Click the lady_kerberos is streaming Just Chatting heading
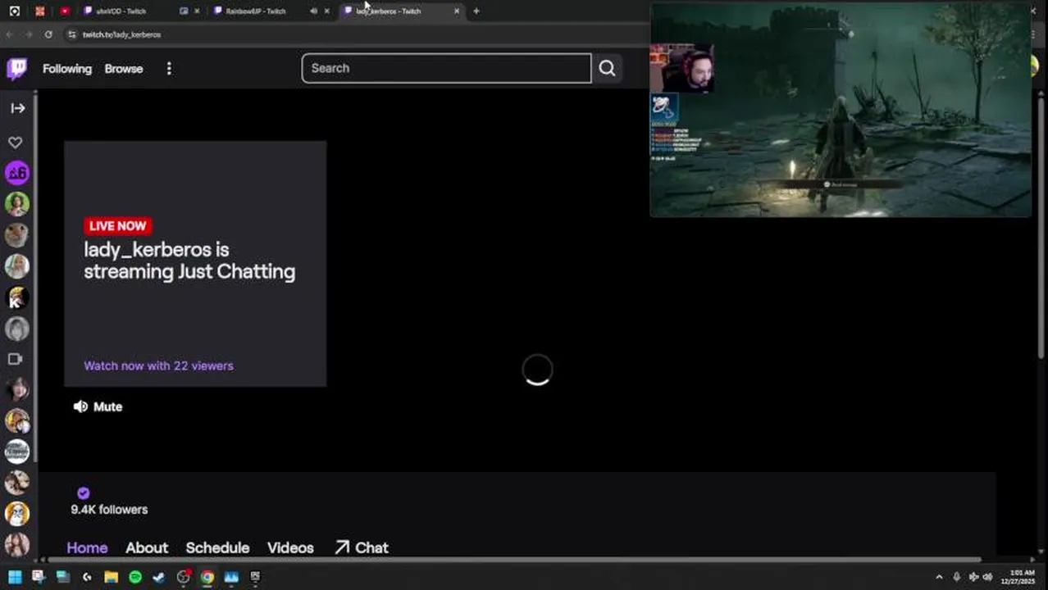1048x590 pixels. point(189,261)
